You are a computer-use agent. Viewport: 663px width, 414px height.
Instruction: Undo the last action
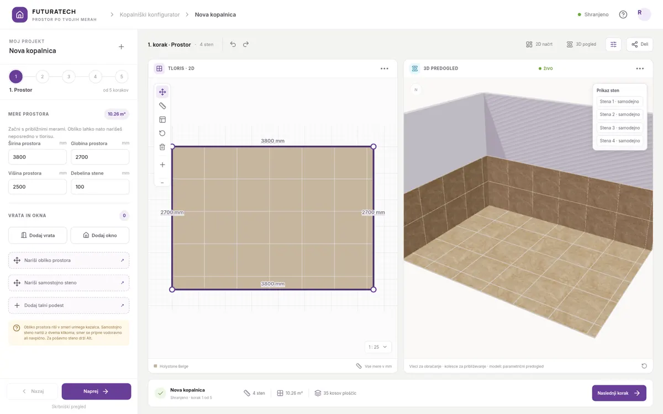click(233, 44)
